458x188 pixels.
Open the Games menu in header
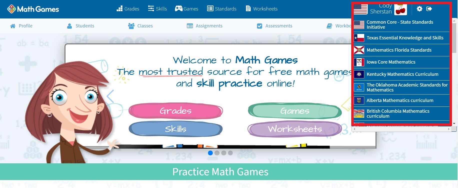[x=186, y=9]
